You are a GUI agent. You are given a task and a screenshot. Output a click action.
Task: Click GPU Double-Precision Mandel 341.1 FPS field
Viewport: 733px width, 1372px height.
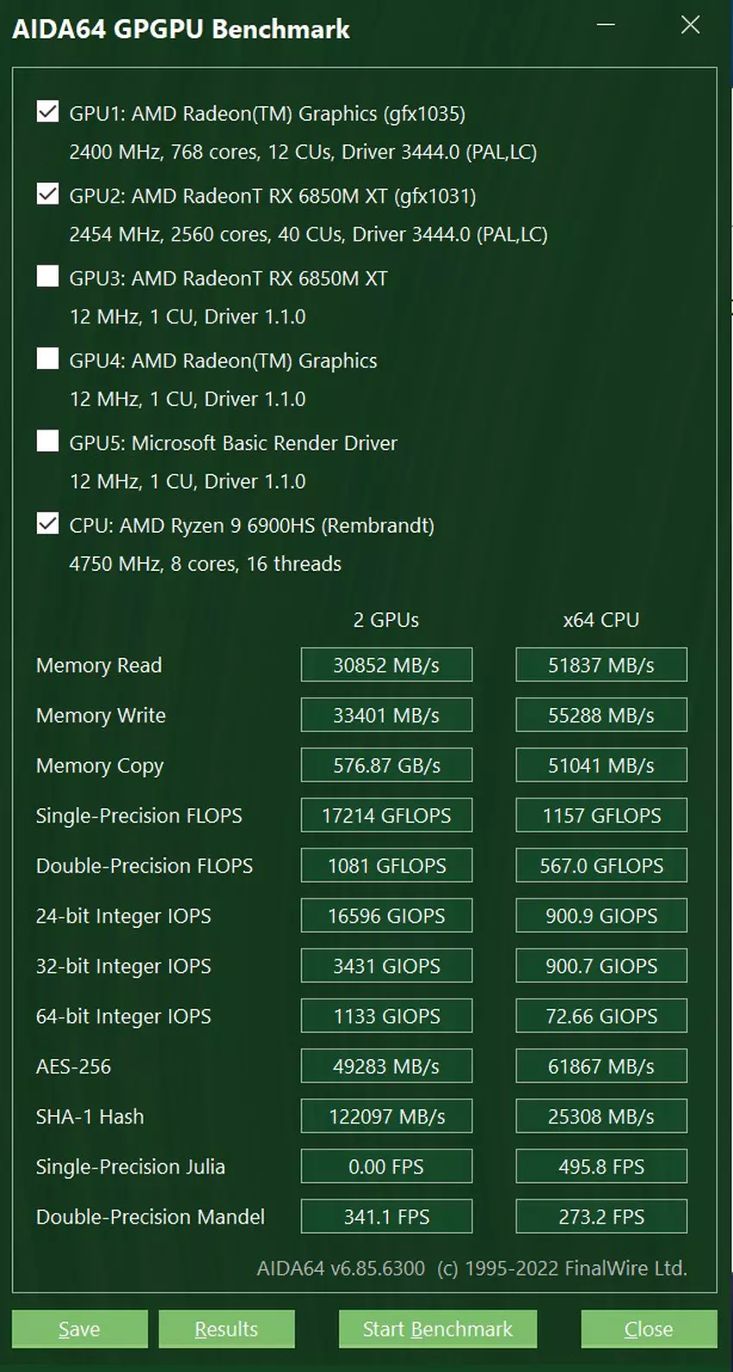(x=386, y=1216)
